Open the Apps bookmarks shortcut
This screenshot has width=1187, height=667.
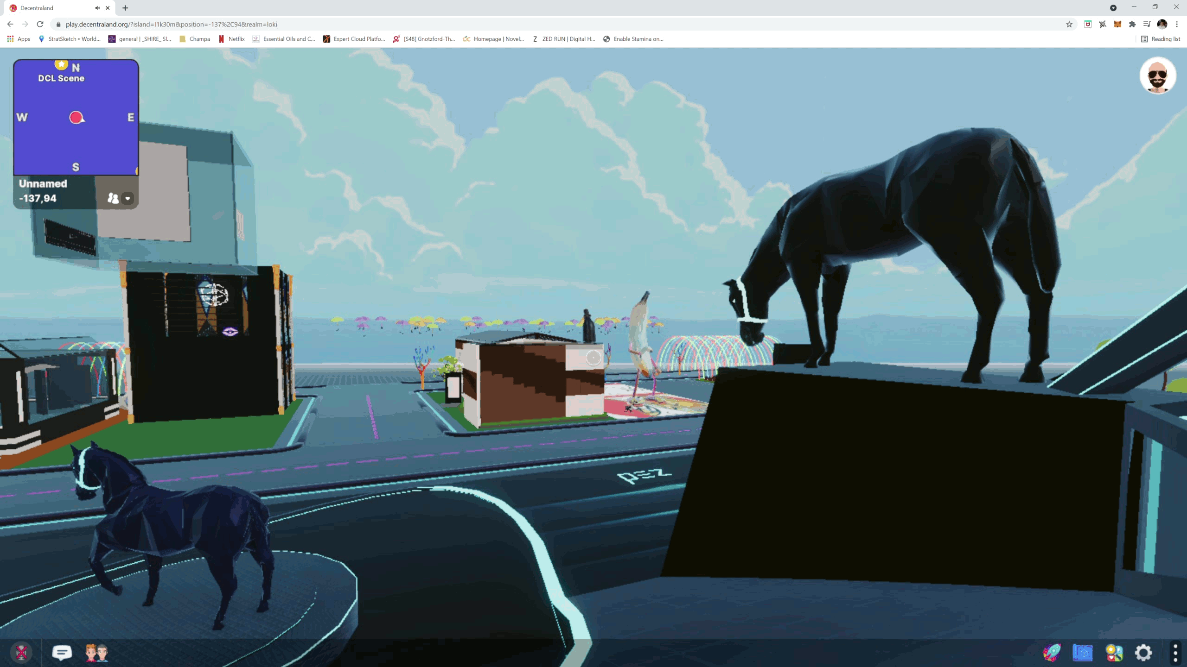pyautogui.click(x=19, y=39)
